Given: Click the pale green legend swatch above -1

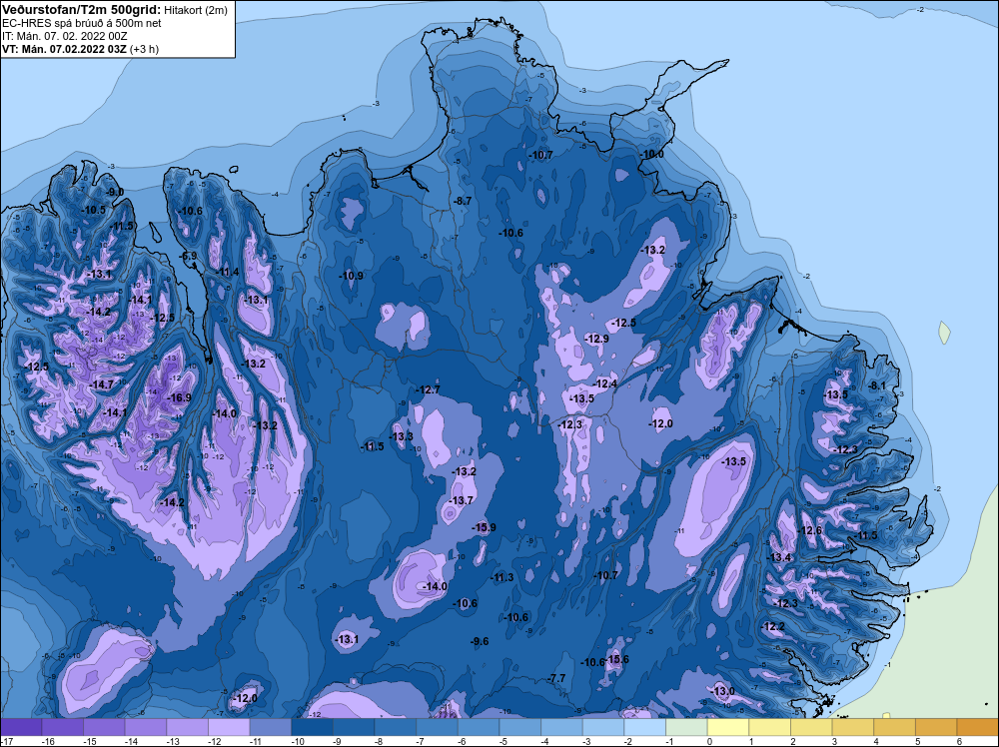Looking at the screenshot, I should click(686, 726).
